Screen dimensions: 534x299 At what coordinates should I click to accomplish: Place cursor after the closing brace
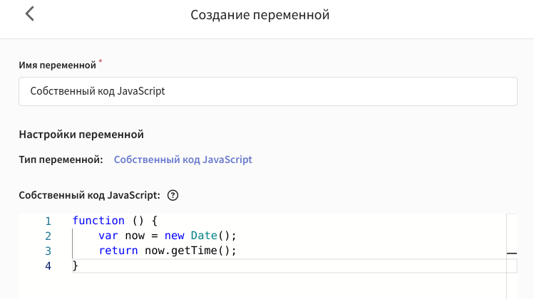pos(79,266)
